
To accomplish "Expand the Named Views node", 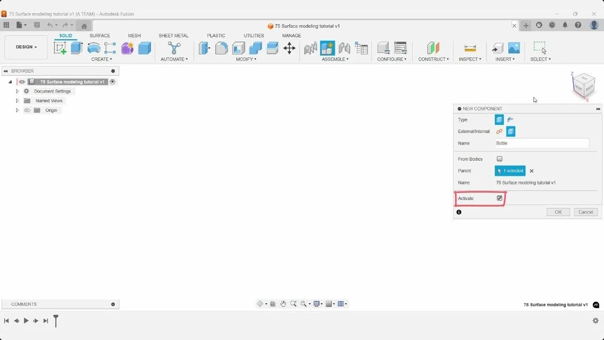I will [17, 101].
